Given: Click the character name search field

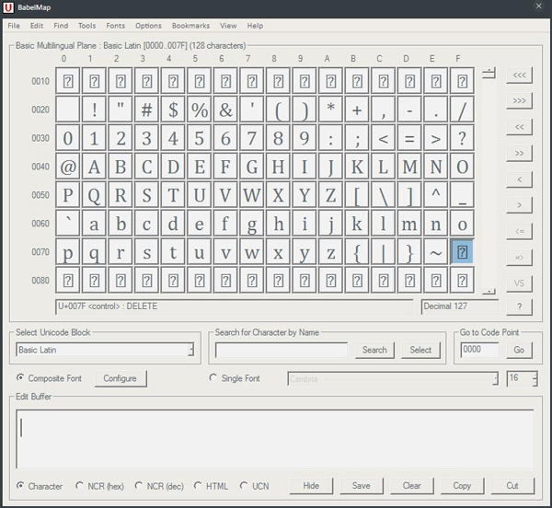Looking at the screenshot, I should pyautogui.click(x=282, y=350).
